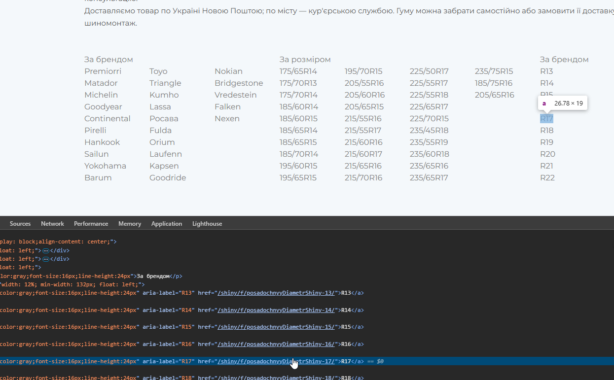Select tire size 235/75R15
Viewport: 614px width, 380px height.
click(x=494, y=71)
